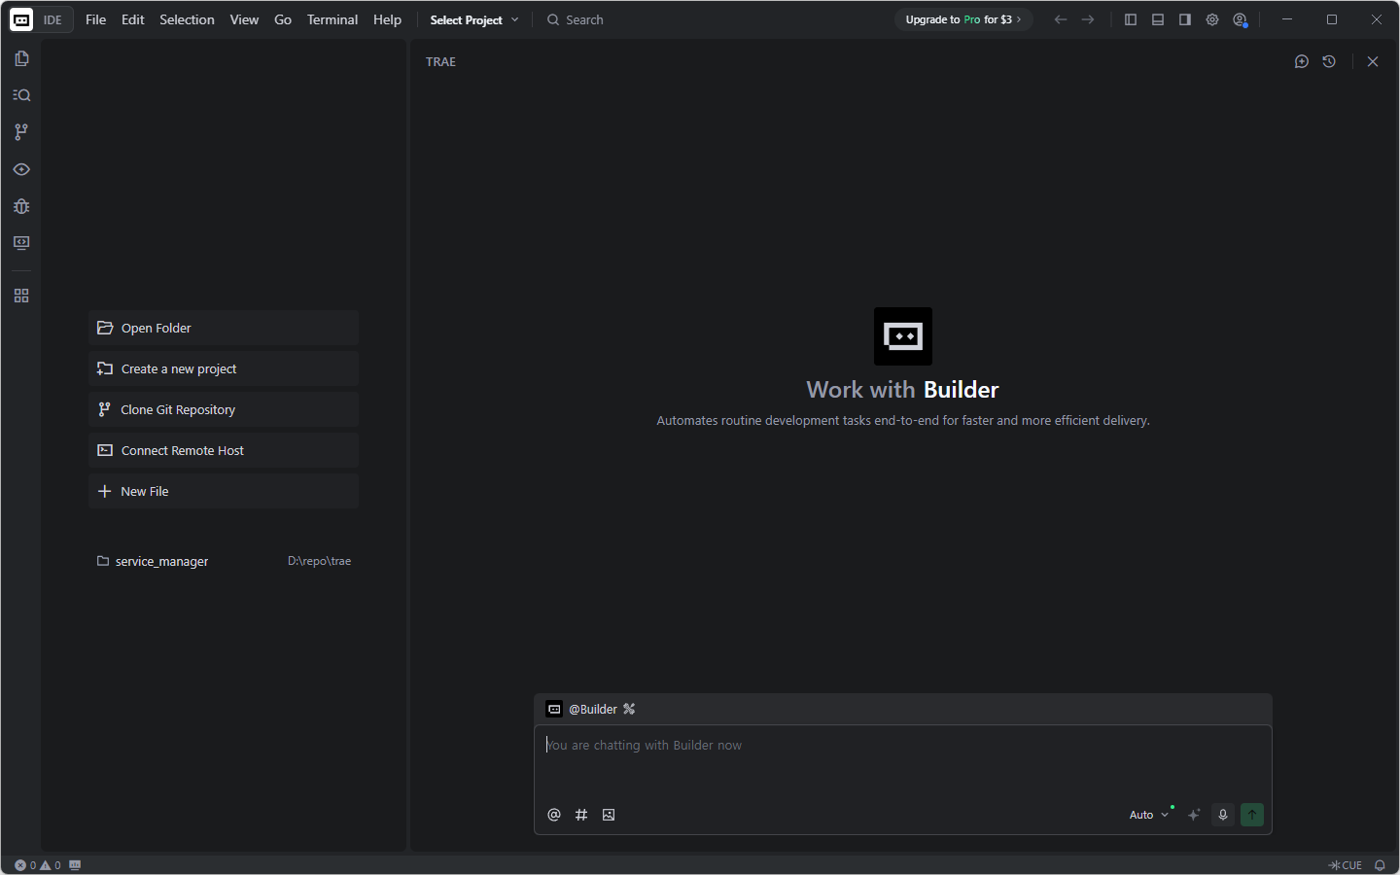Screen dimensions: 1400x875
Task: Click the errors count in status bar
Action: click(25, 865)
